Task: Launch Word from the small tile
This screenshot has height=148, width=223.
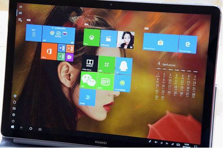Action: [x=62, y=48]
